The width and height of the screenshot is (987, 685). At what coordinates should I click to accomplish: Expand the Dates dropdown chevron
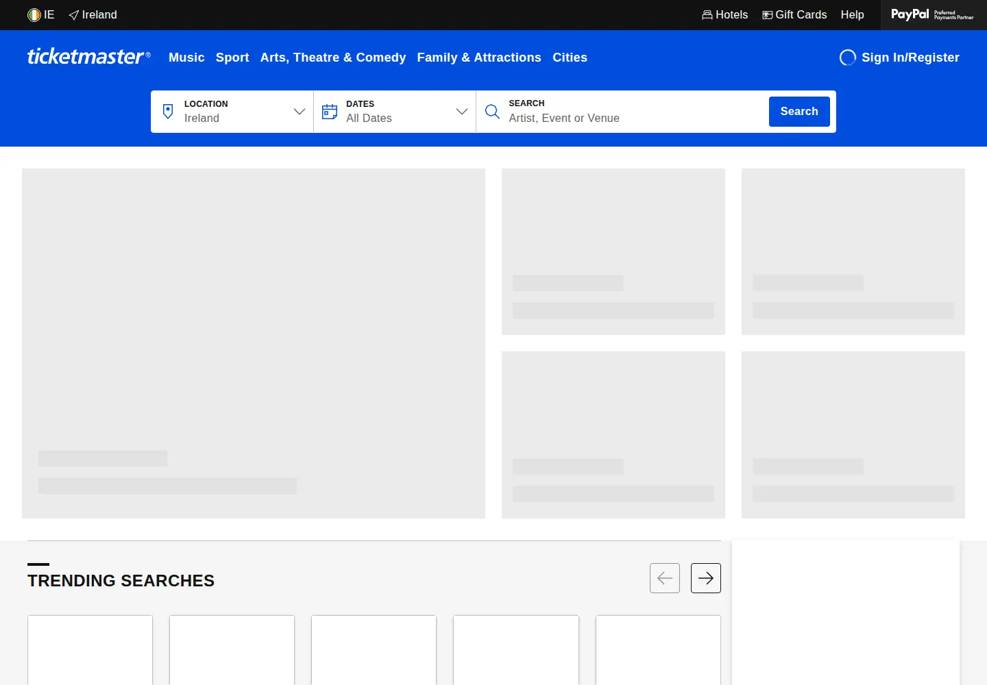[462, 112]
